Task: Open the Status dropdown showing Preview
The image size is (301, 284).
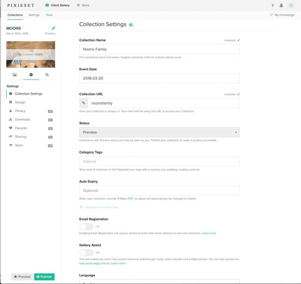Action: [x=160, y=132]
